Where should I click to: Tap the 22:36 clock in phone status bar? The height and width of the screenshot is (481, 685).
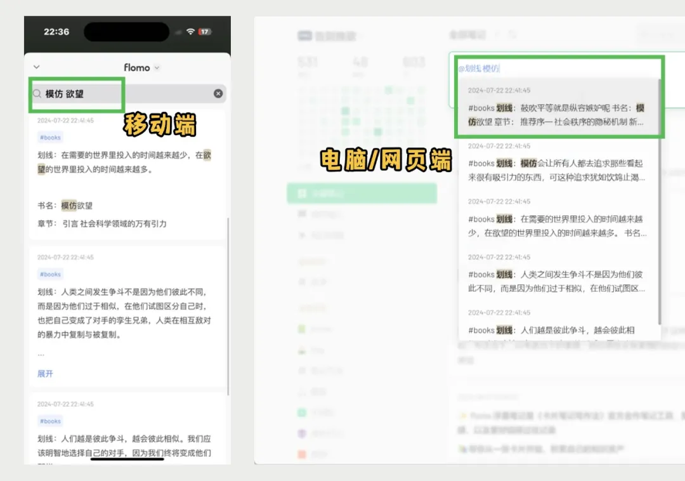pyautogui.click(x=56, y=32)
